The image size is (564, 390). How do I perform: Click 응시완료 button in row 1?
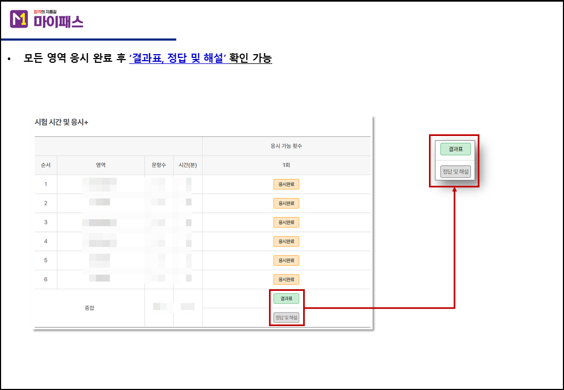[x=286, y=184]
